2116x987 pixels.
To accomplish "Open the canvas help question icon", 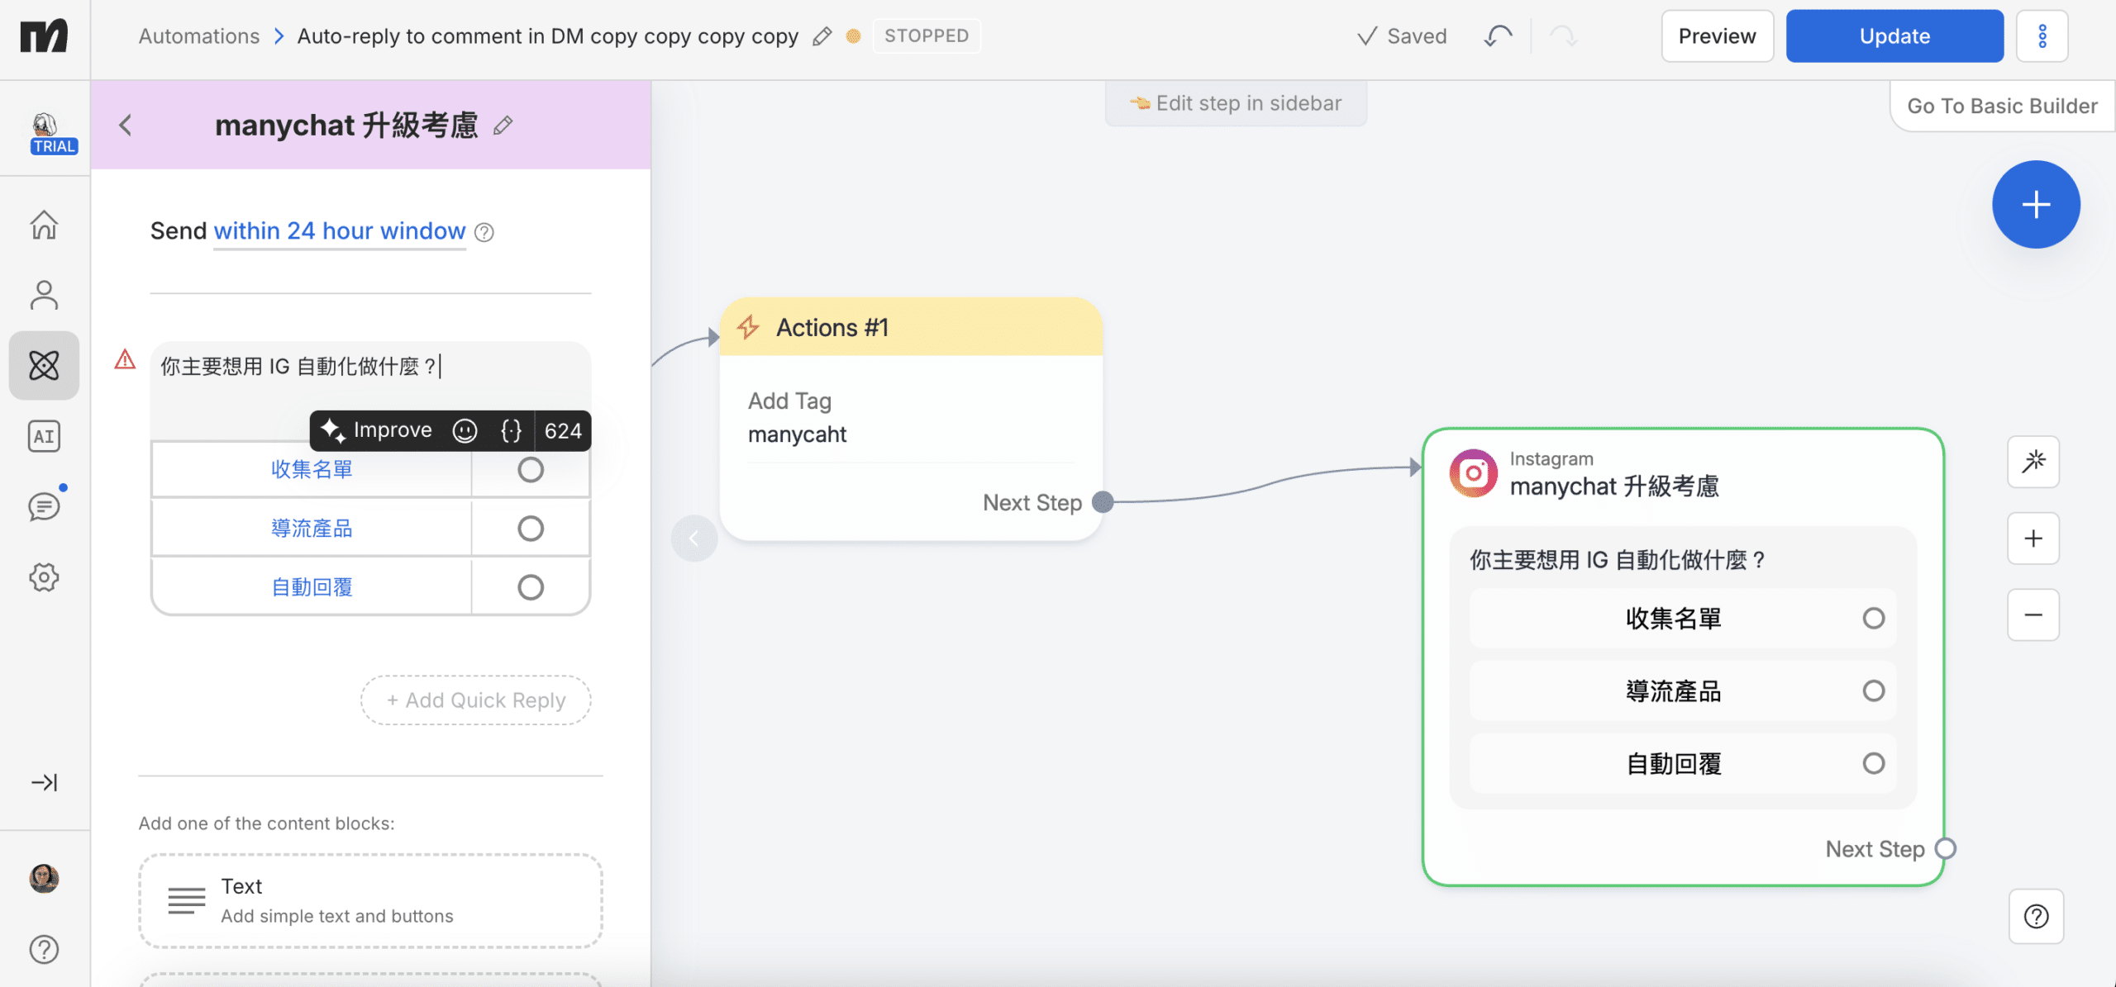I will (2036, 916).
